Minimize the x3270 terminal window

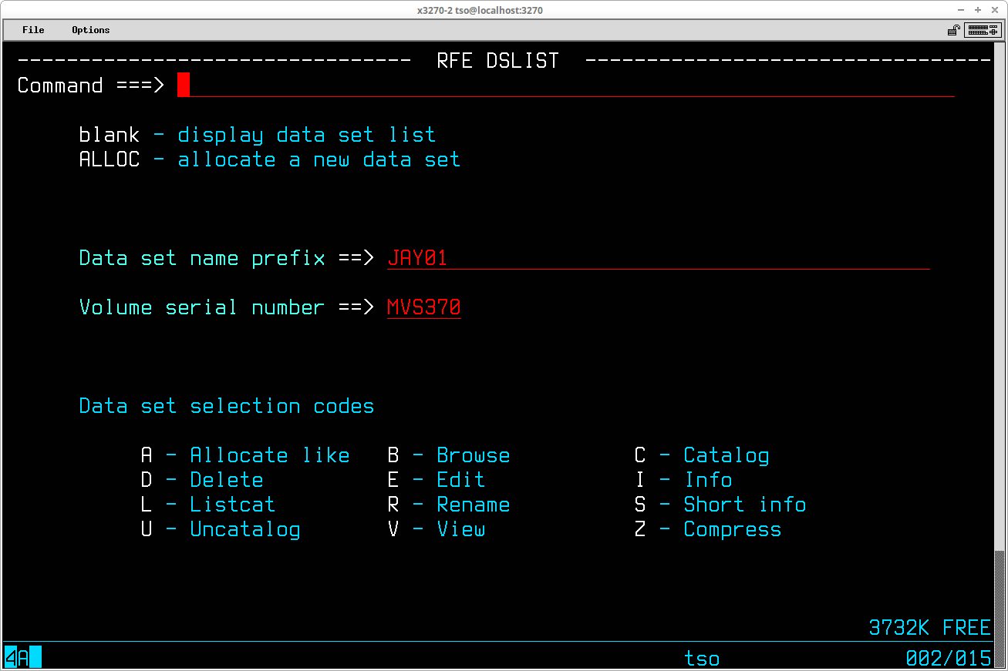point(960,10)
